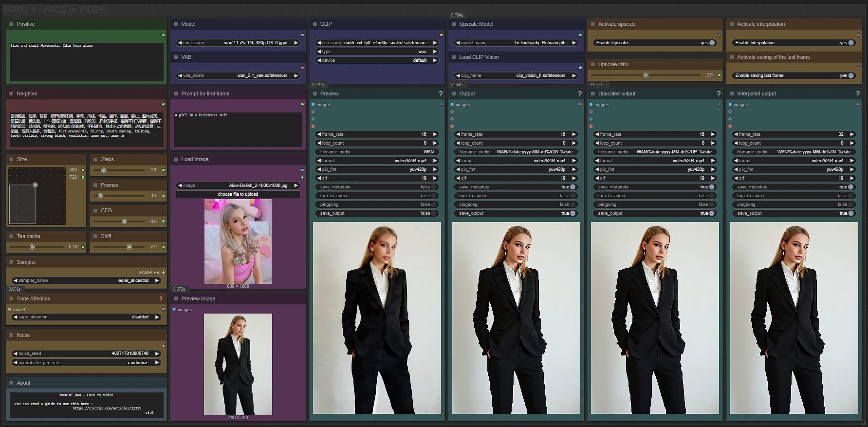Viewport: 868px width, 427px height.
Task: Open help for the Upscaled output node
Action: (x=719, y=93)
